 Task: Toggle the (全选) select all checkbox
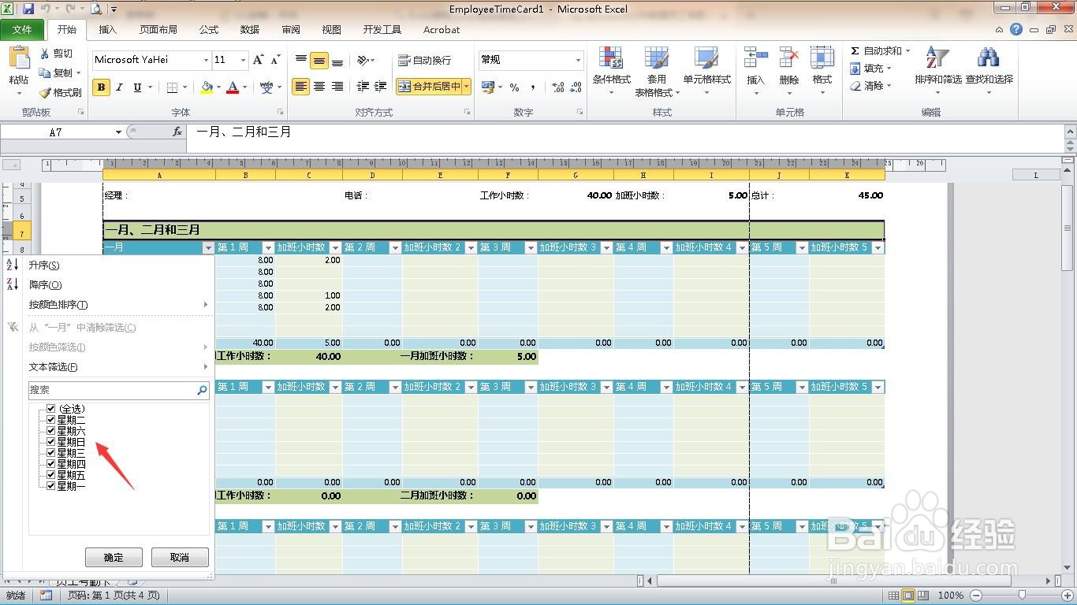tap(51, 409)
